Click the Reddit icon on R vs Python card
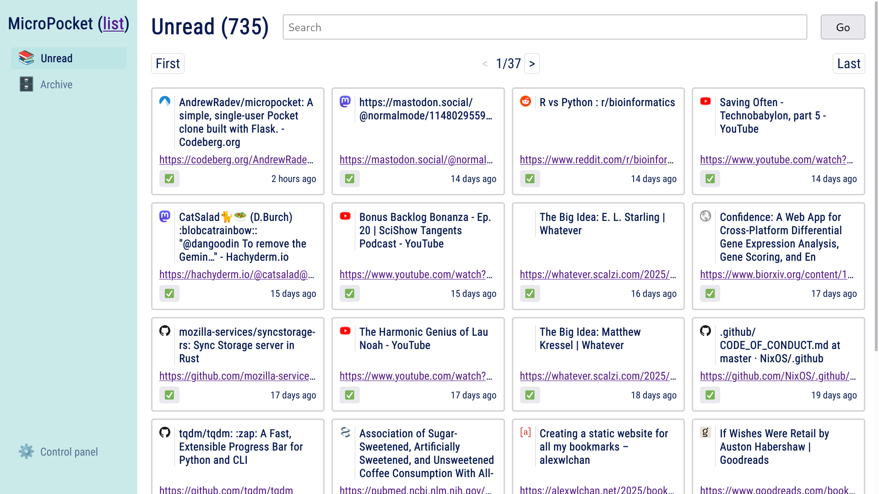This screenshot has height=494, width=879. (x=525, y=101)
